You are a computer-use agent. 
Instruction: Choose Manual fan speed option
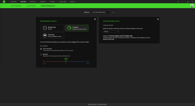click(x=41, y=54)
